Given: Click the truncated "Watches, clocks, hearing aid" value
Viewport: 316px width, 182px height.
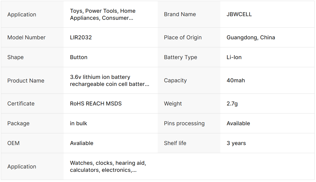Looking at the screenshot, I should (x=108, y=167).
